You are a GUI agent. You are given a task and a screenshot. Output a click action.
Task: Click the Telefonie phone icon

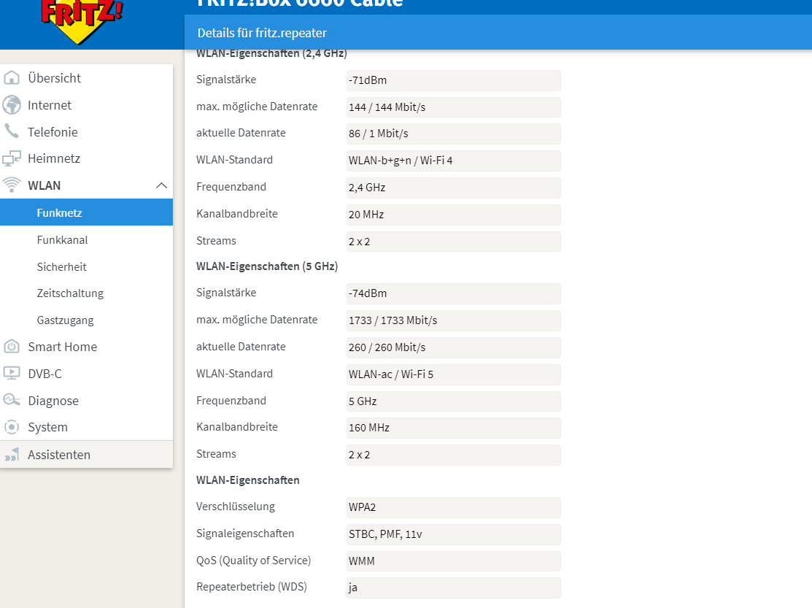12,131
